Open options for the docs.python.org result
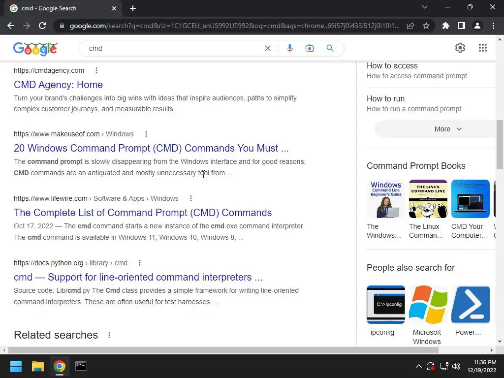 coord(139,263)
